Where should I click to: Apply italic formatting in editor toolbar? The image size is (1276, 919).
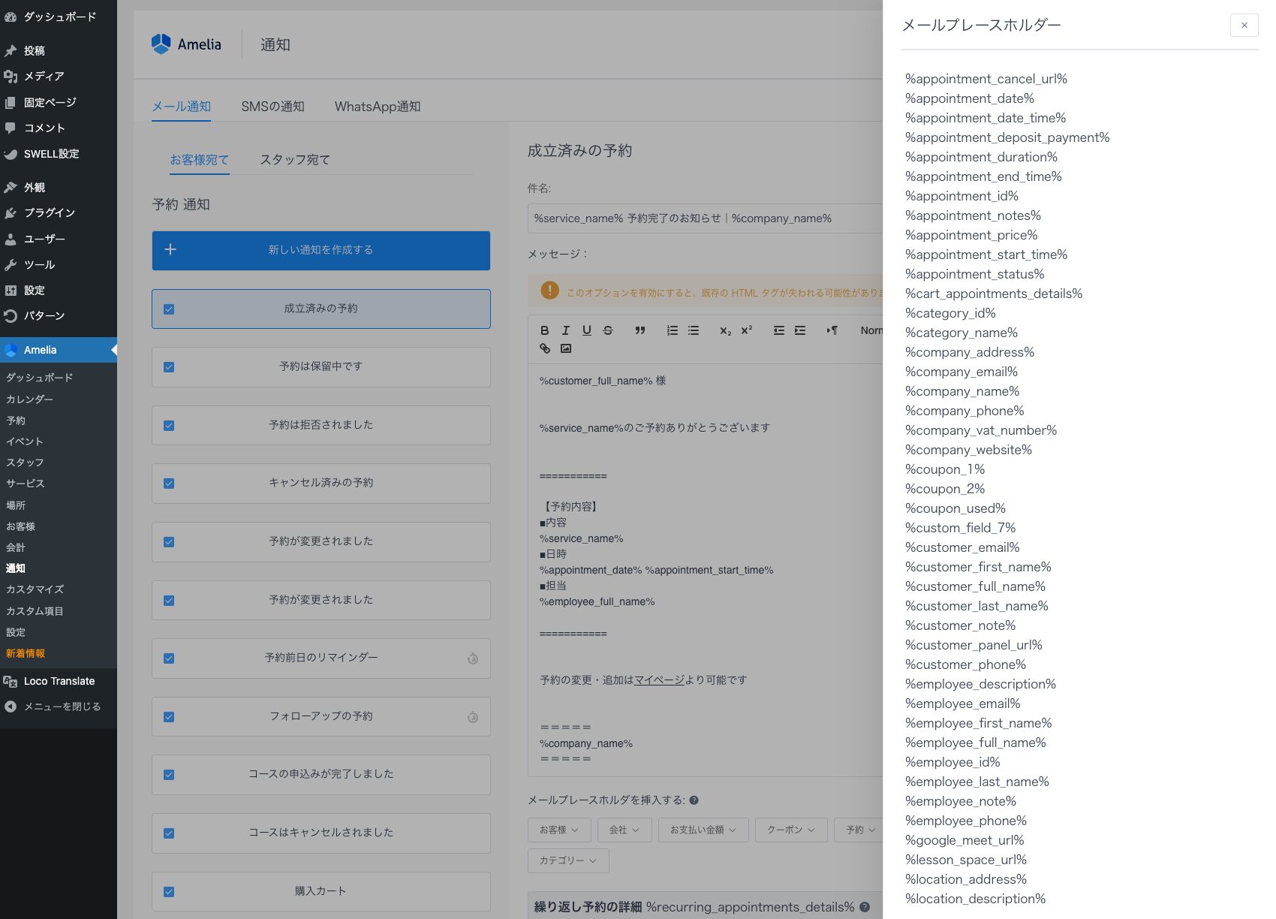pos(566,330)
